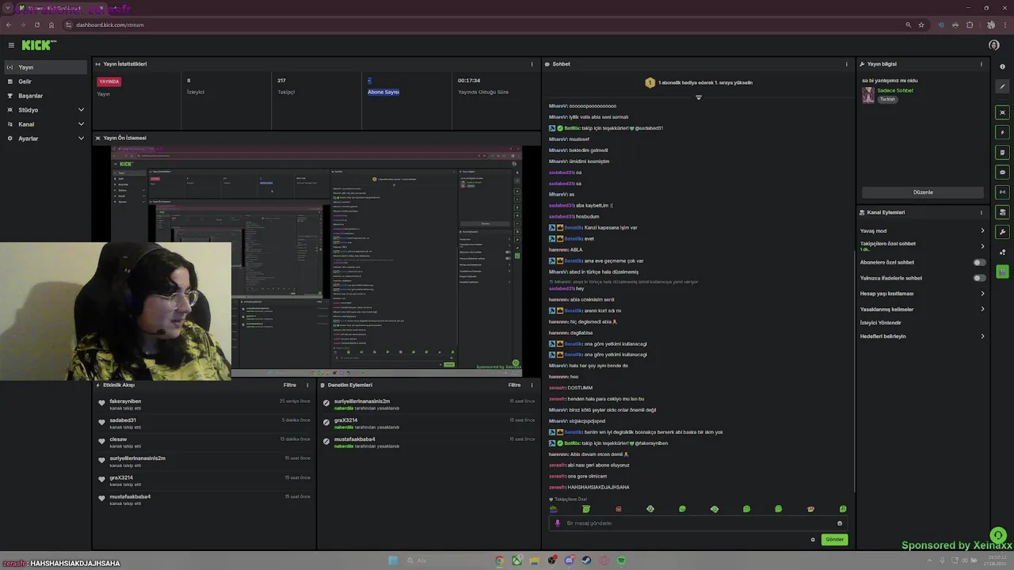The height and width of the screenshot is (570, 1014).
Task: Open Takipçilere özel sohbet settings
Action: (923, 246)
